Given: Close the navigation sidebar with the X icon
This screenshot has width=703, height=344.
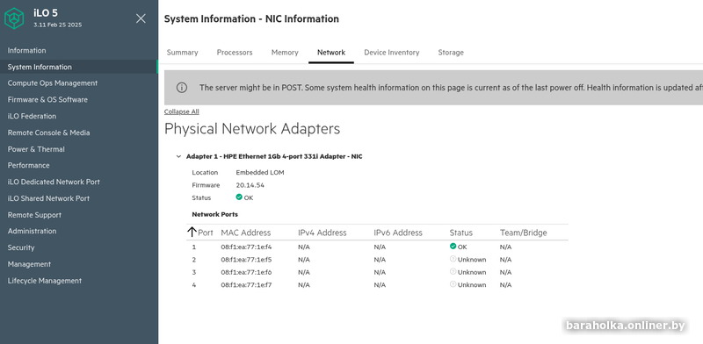Looking at the screenshot, I should point(141,18).
